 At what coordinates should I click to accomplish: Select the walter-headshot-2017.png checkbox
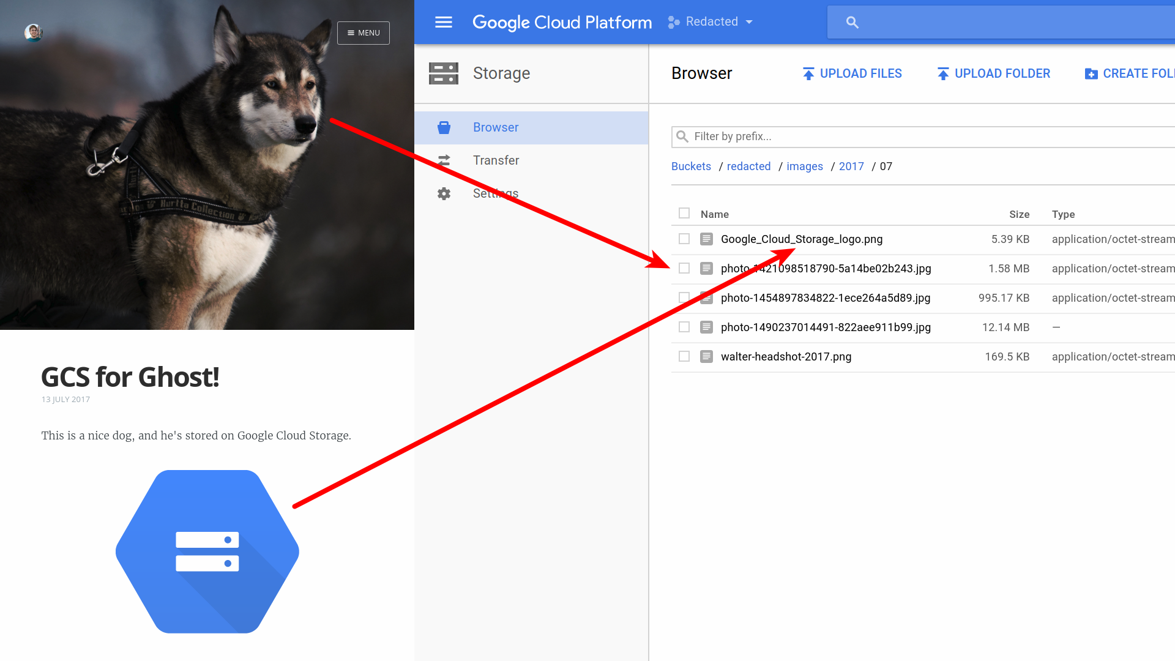[x=684, y=356]
